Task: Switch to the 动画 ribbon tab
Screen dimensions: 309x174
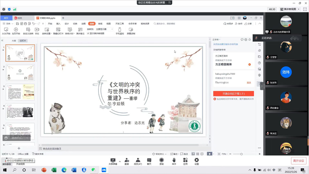Action: (83, 24)
